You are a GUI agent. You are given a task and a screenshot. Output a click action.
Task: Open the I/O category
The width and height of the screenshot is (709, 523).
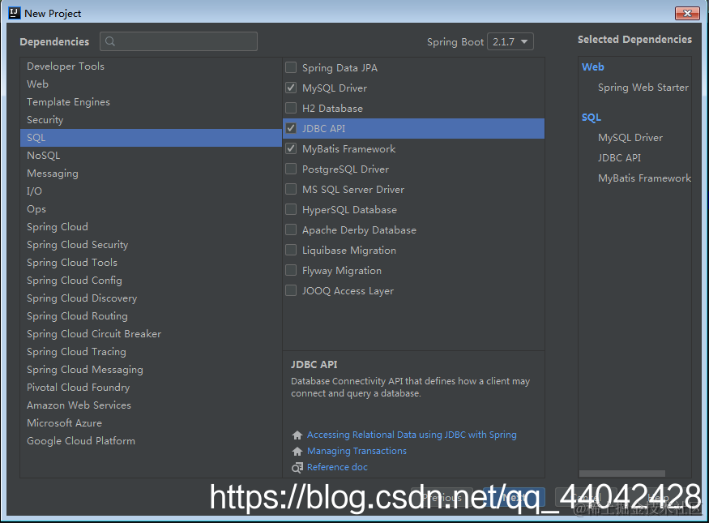tap(151, 191)
